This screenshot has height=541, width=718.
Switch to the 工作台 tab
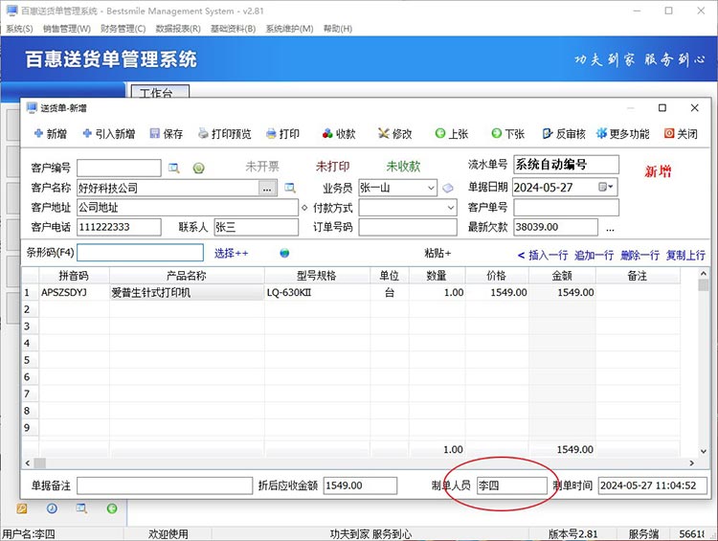(160, 92)
